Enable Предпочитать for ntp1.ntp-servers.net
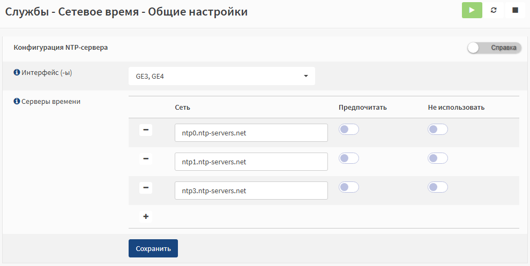Screen dimensions: 530x266 pos(348,158)
